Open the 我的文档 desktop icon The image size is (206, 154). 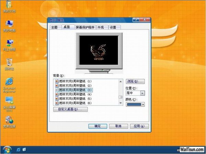[x=9, y=6]
